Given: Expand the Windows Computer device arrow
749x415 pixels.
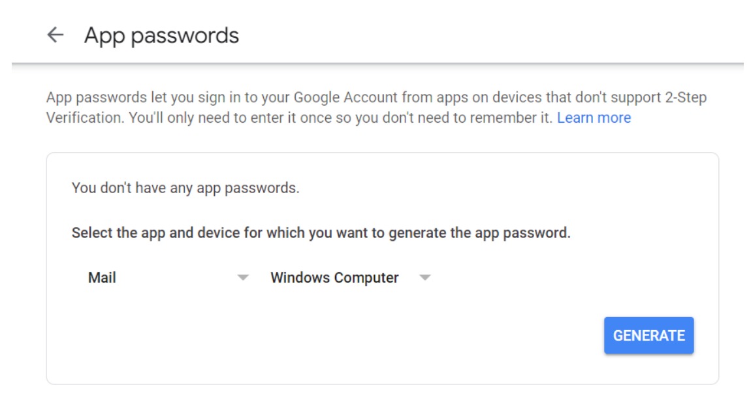Looking at the screenshot, I should (424, 277).
